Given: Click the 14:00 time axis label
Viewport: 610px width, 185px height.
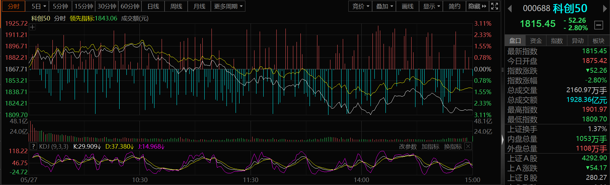Looking at the screenshot, I should tap(361, 180).
